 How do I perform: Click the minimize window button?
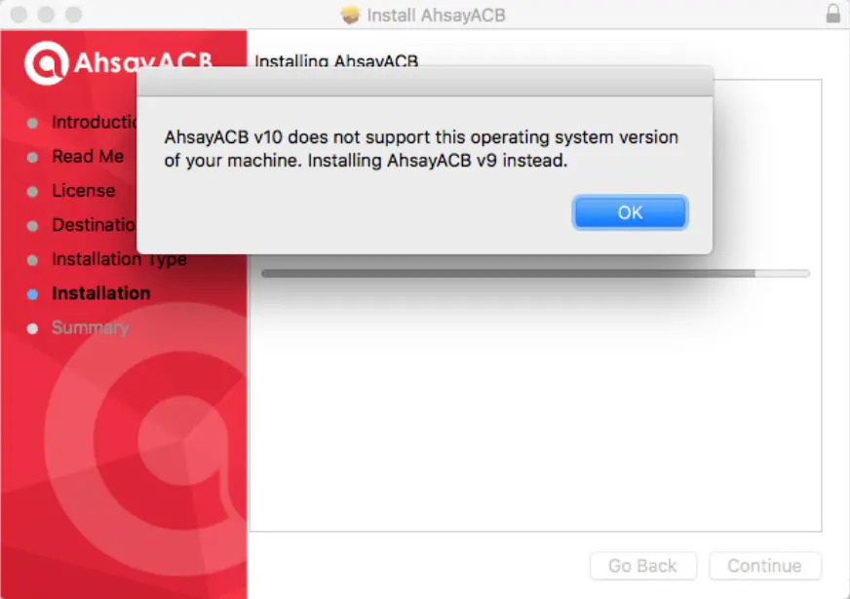(46, 14)
